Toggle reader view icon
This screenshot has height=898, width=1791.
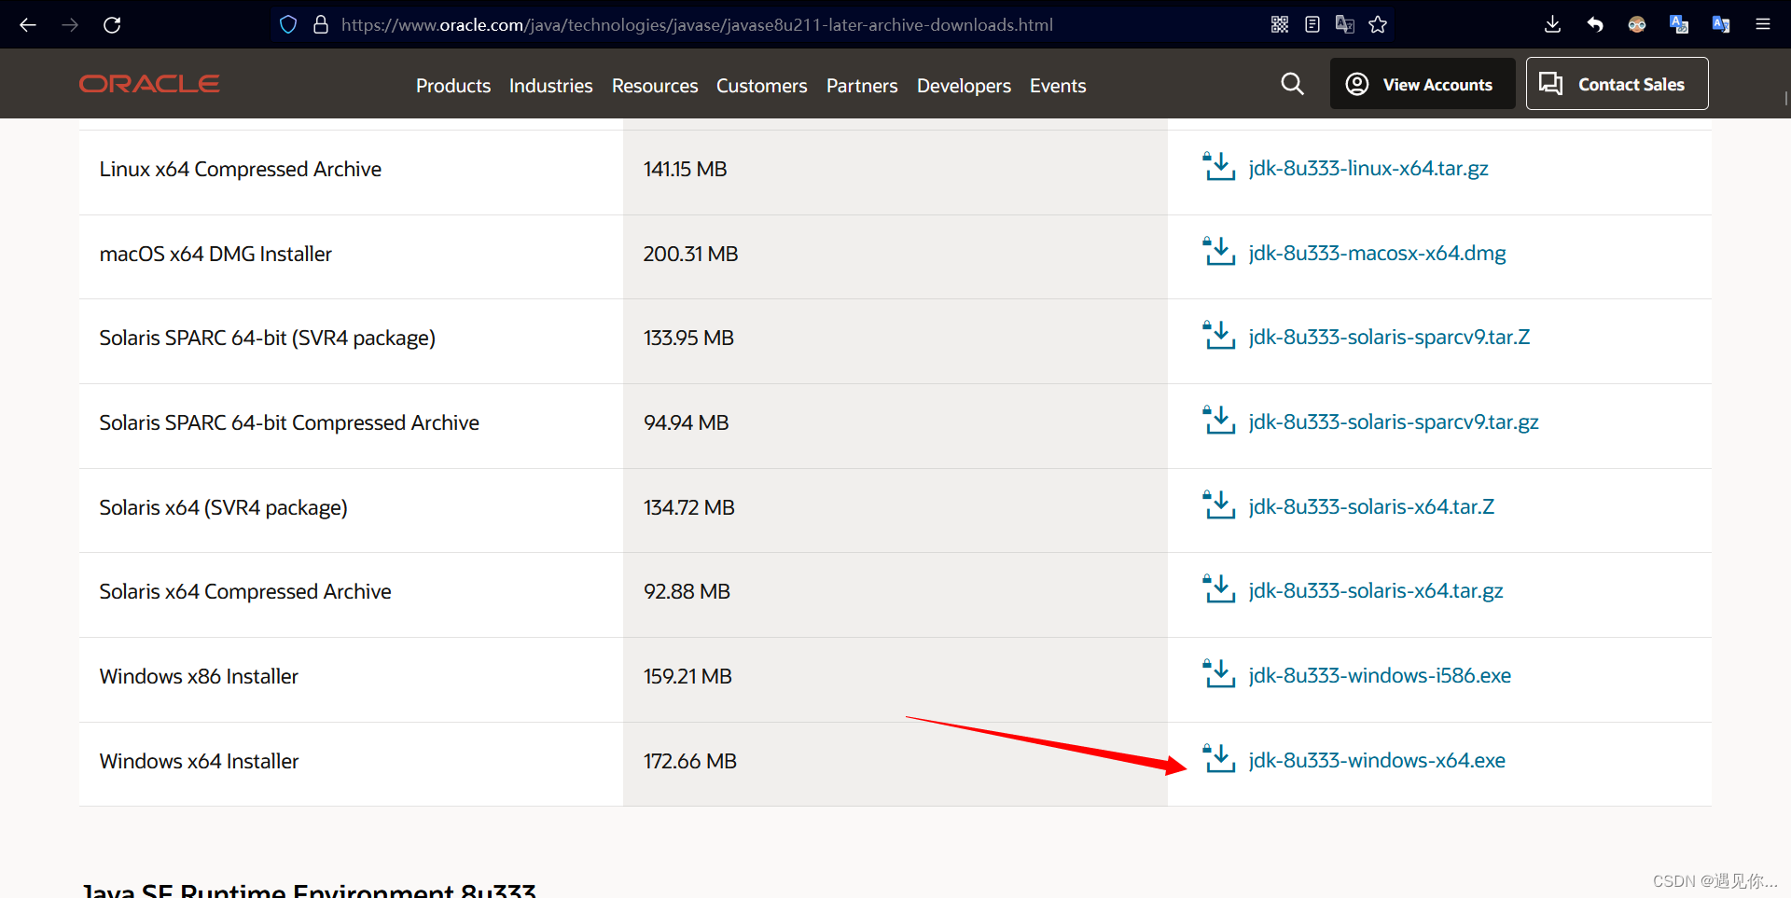pos(1312,25)
